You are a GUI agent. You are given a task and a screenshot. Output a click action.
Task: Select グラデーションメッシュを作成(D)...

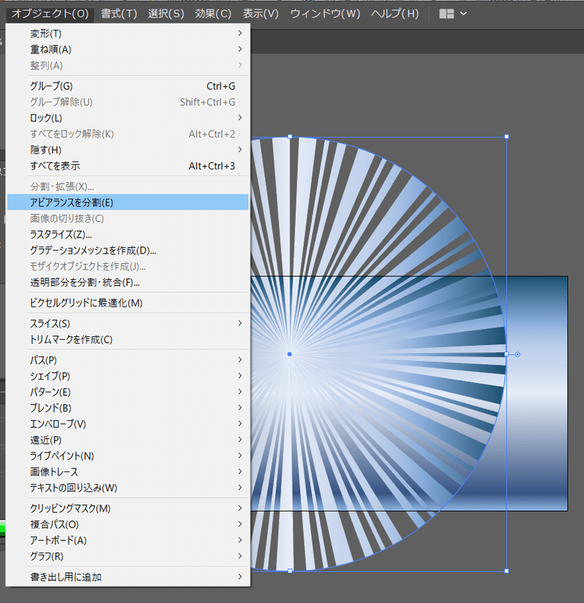tap(128, 251)
